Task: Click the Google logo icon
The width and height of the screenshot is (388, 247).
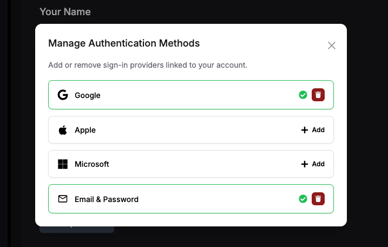Action: (63, 95)
